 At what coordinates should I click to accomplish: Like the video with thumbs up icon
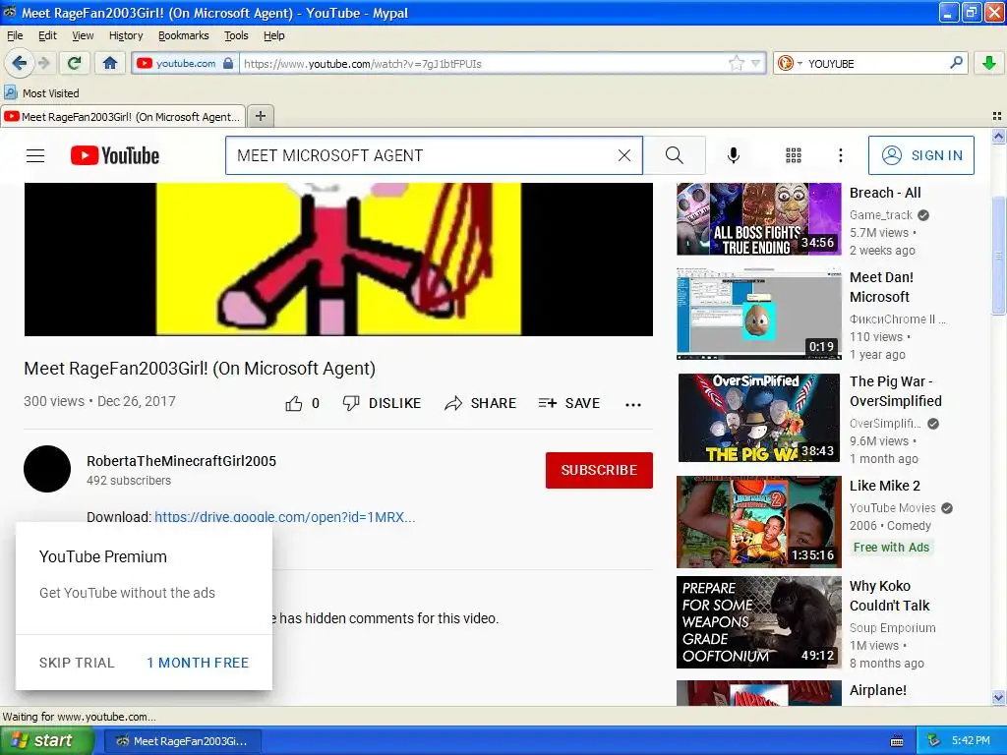[x=294, y=403]
